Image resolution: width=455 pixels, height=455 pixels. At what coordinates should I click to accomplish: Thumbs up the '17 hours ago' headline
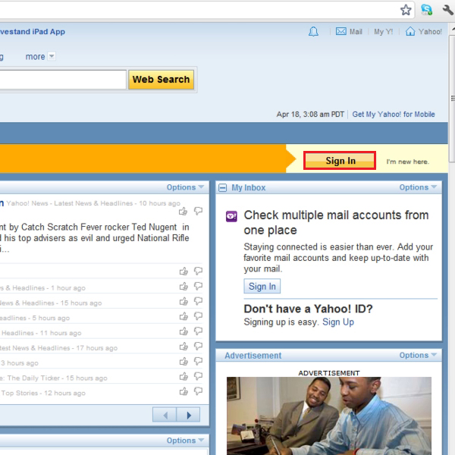coord(184,347)
